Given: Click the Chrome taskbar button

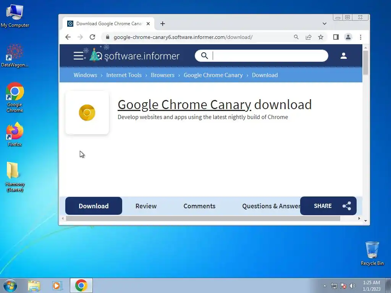Looking at the screenshot, I should pyautogui.click(x=81, y=285).
